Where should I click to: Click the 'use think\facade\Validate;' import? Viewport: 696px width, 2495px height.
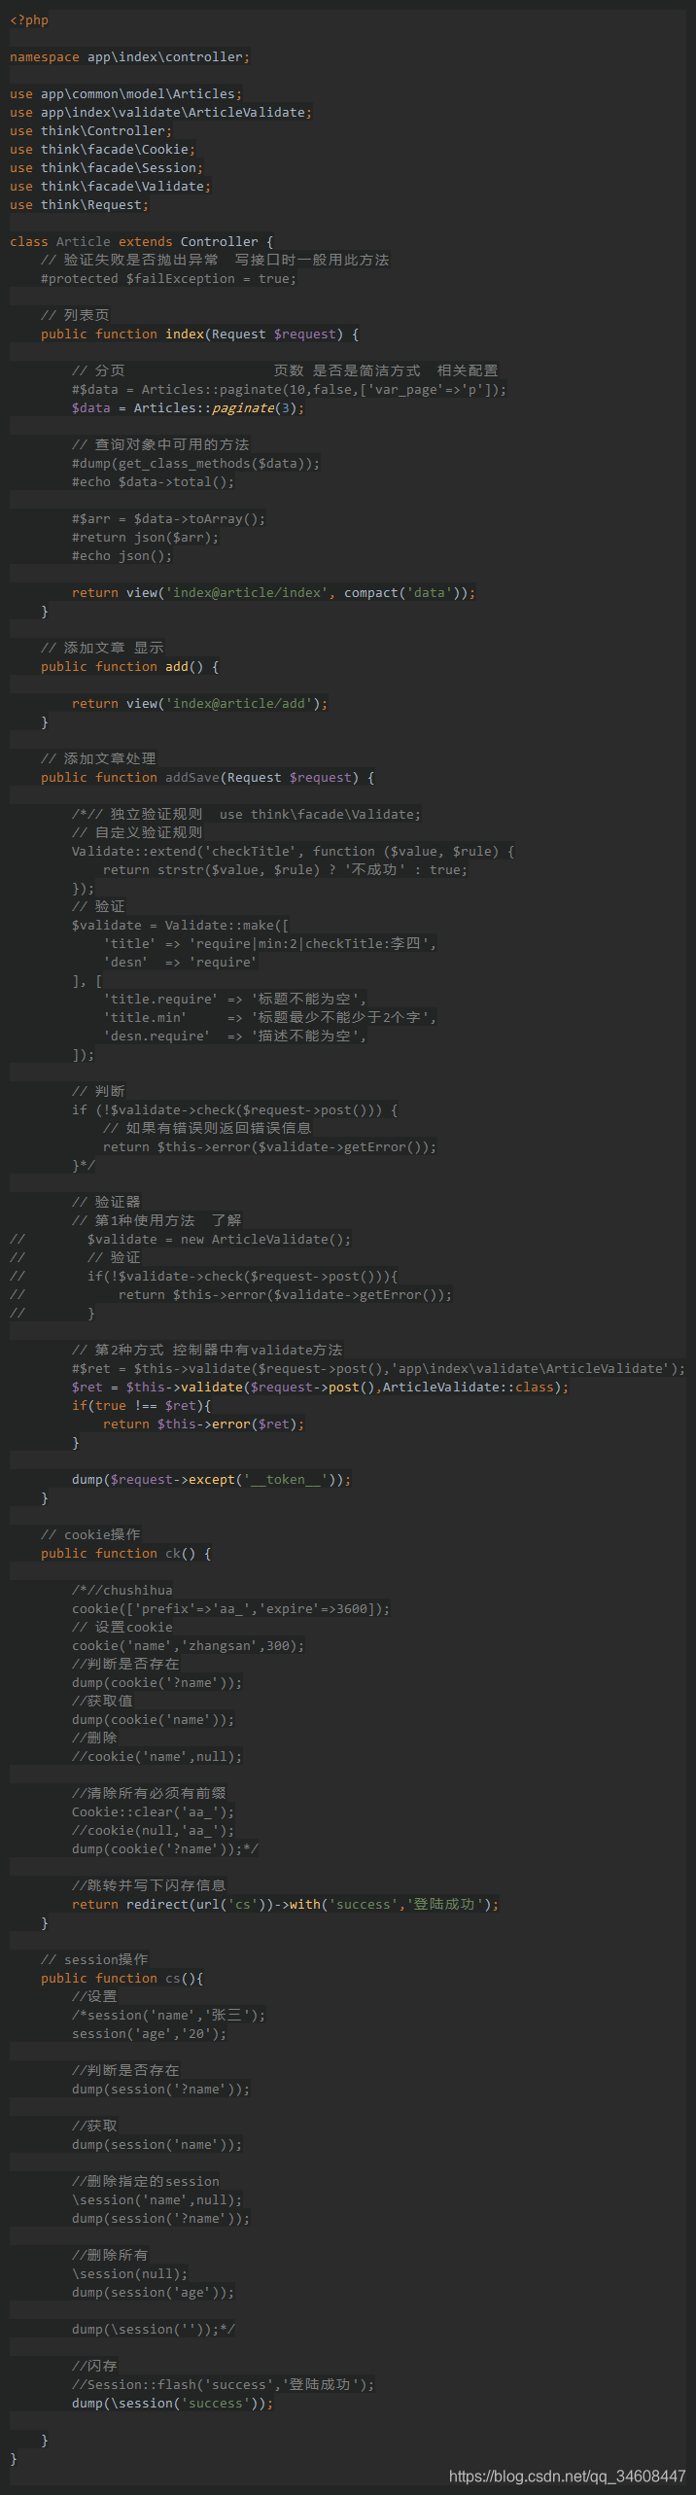[x=110, y=187]
